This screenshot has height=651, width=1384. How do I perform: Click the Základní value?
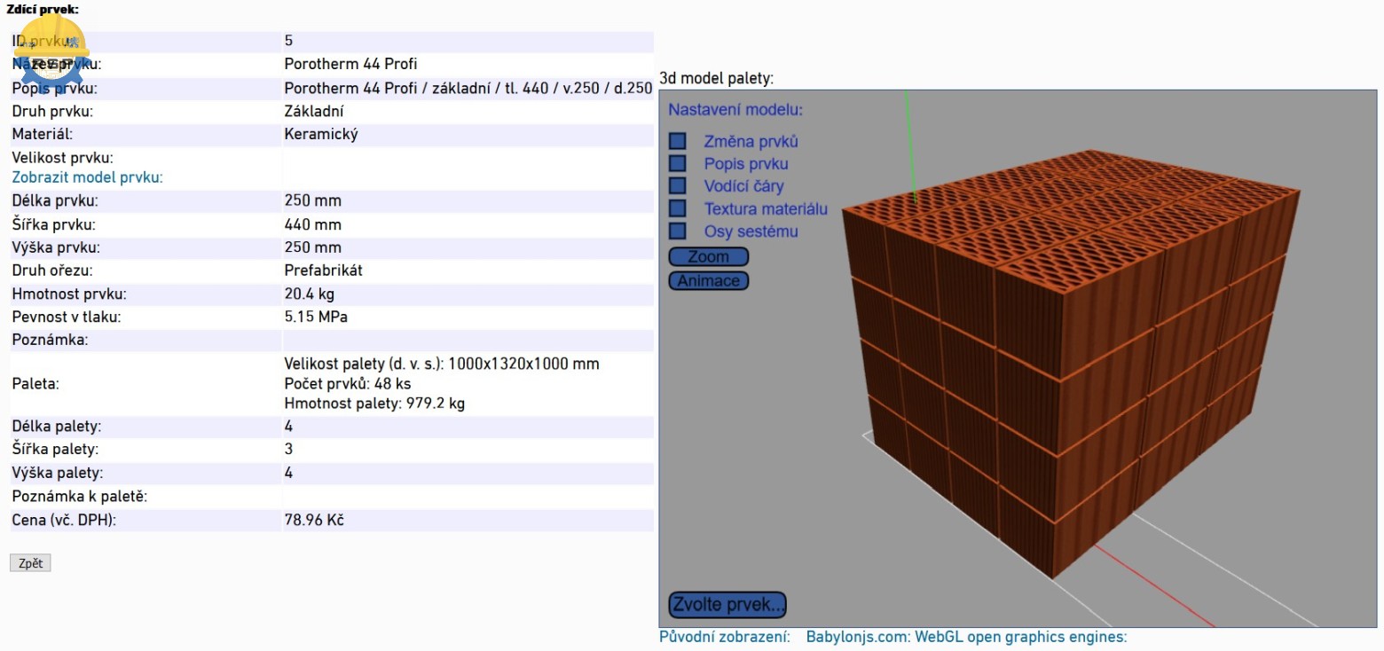click(x=314, y=112)
